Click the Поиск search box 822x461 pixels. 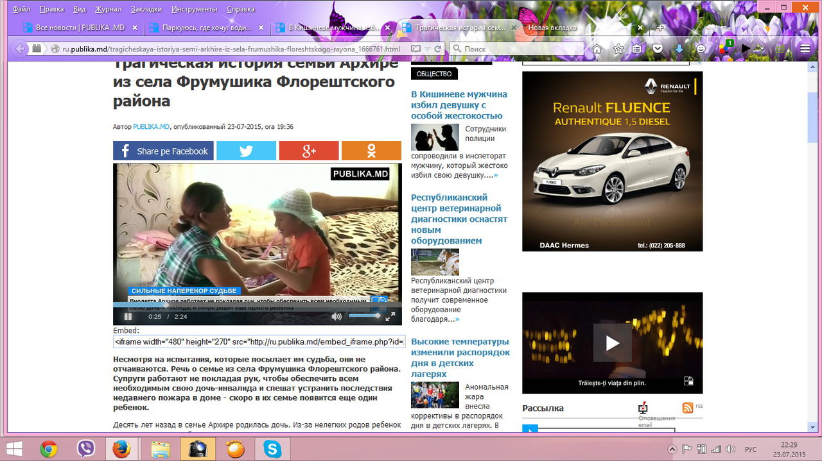pos(516,49)
